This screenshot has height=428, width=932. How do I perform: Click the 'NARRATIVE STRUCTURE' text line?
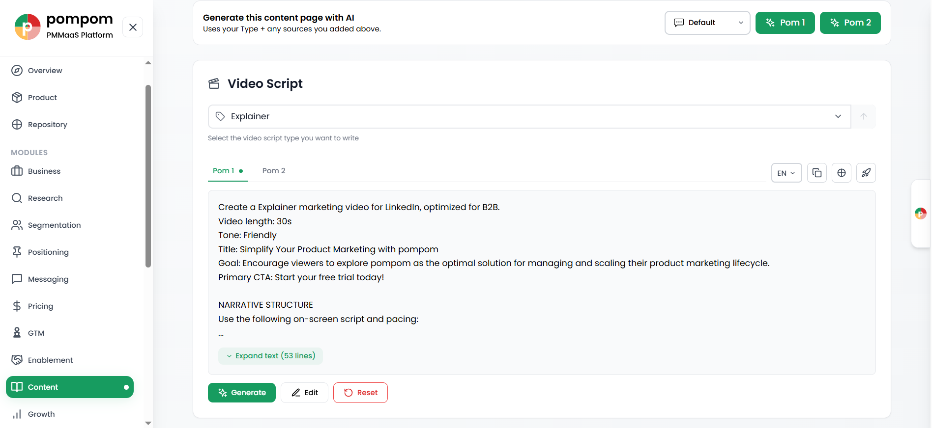[x=265, y=305]
